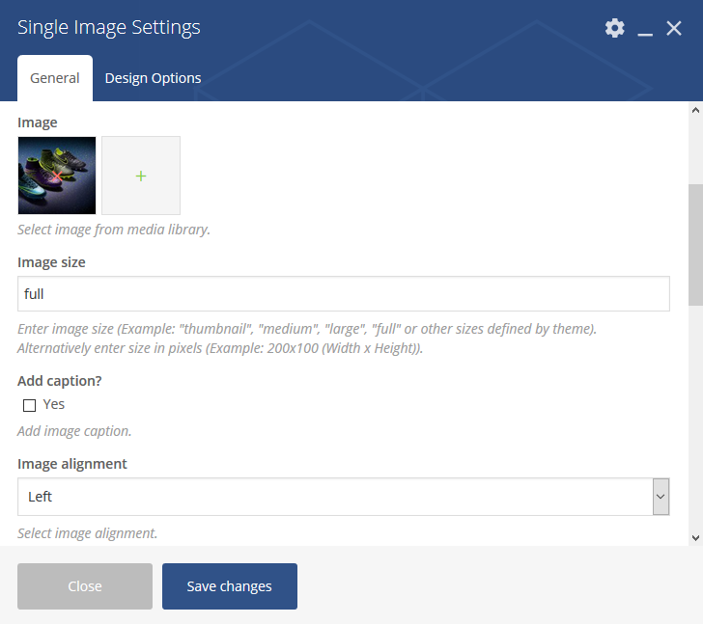
Task: Close the Single Image Settings dialog
Action: coord(674,28)
